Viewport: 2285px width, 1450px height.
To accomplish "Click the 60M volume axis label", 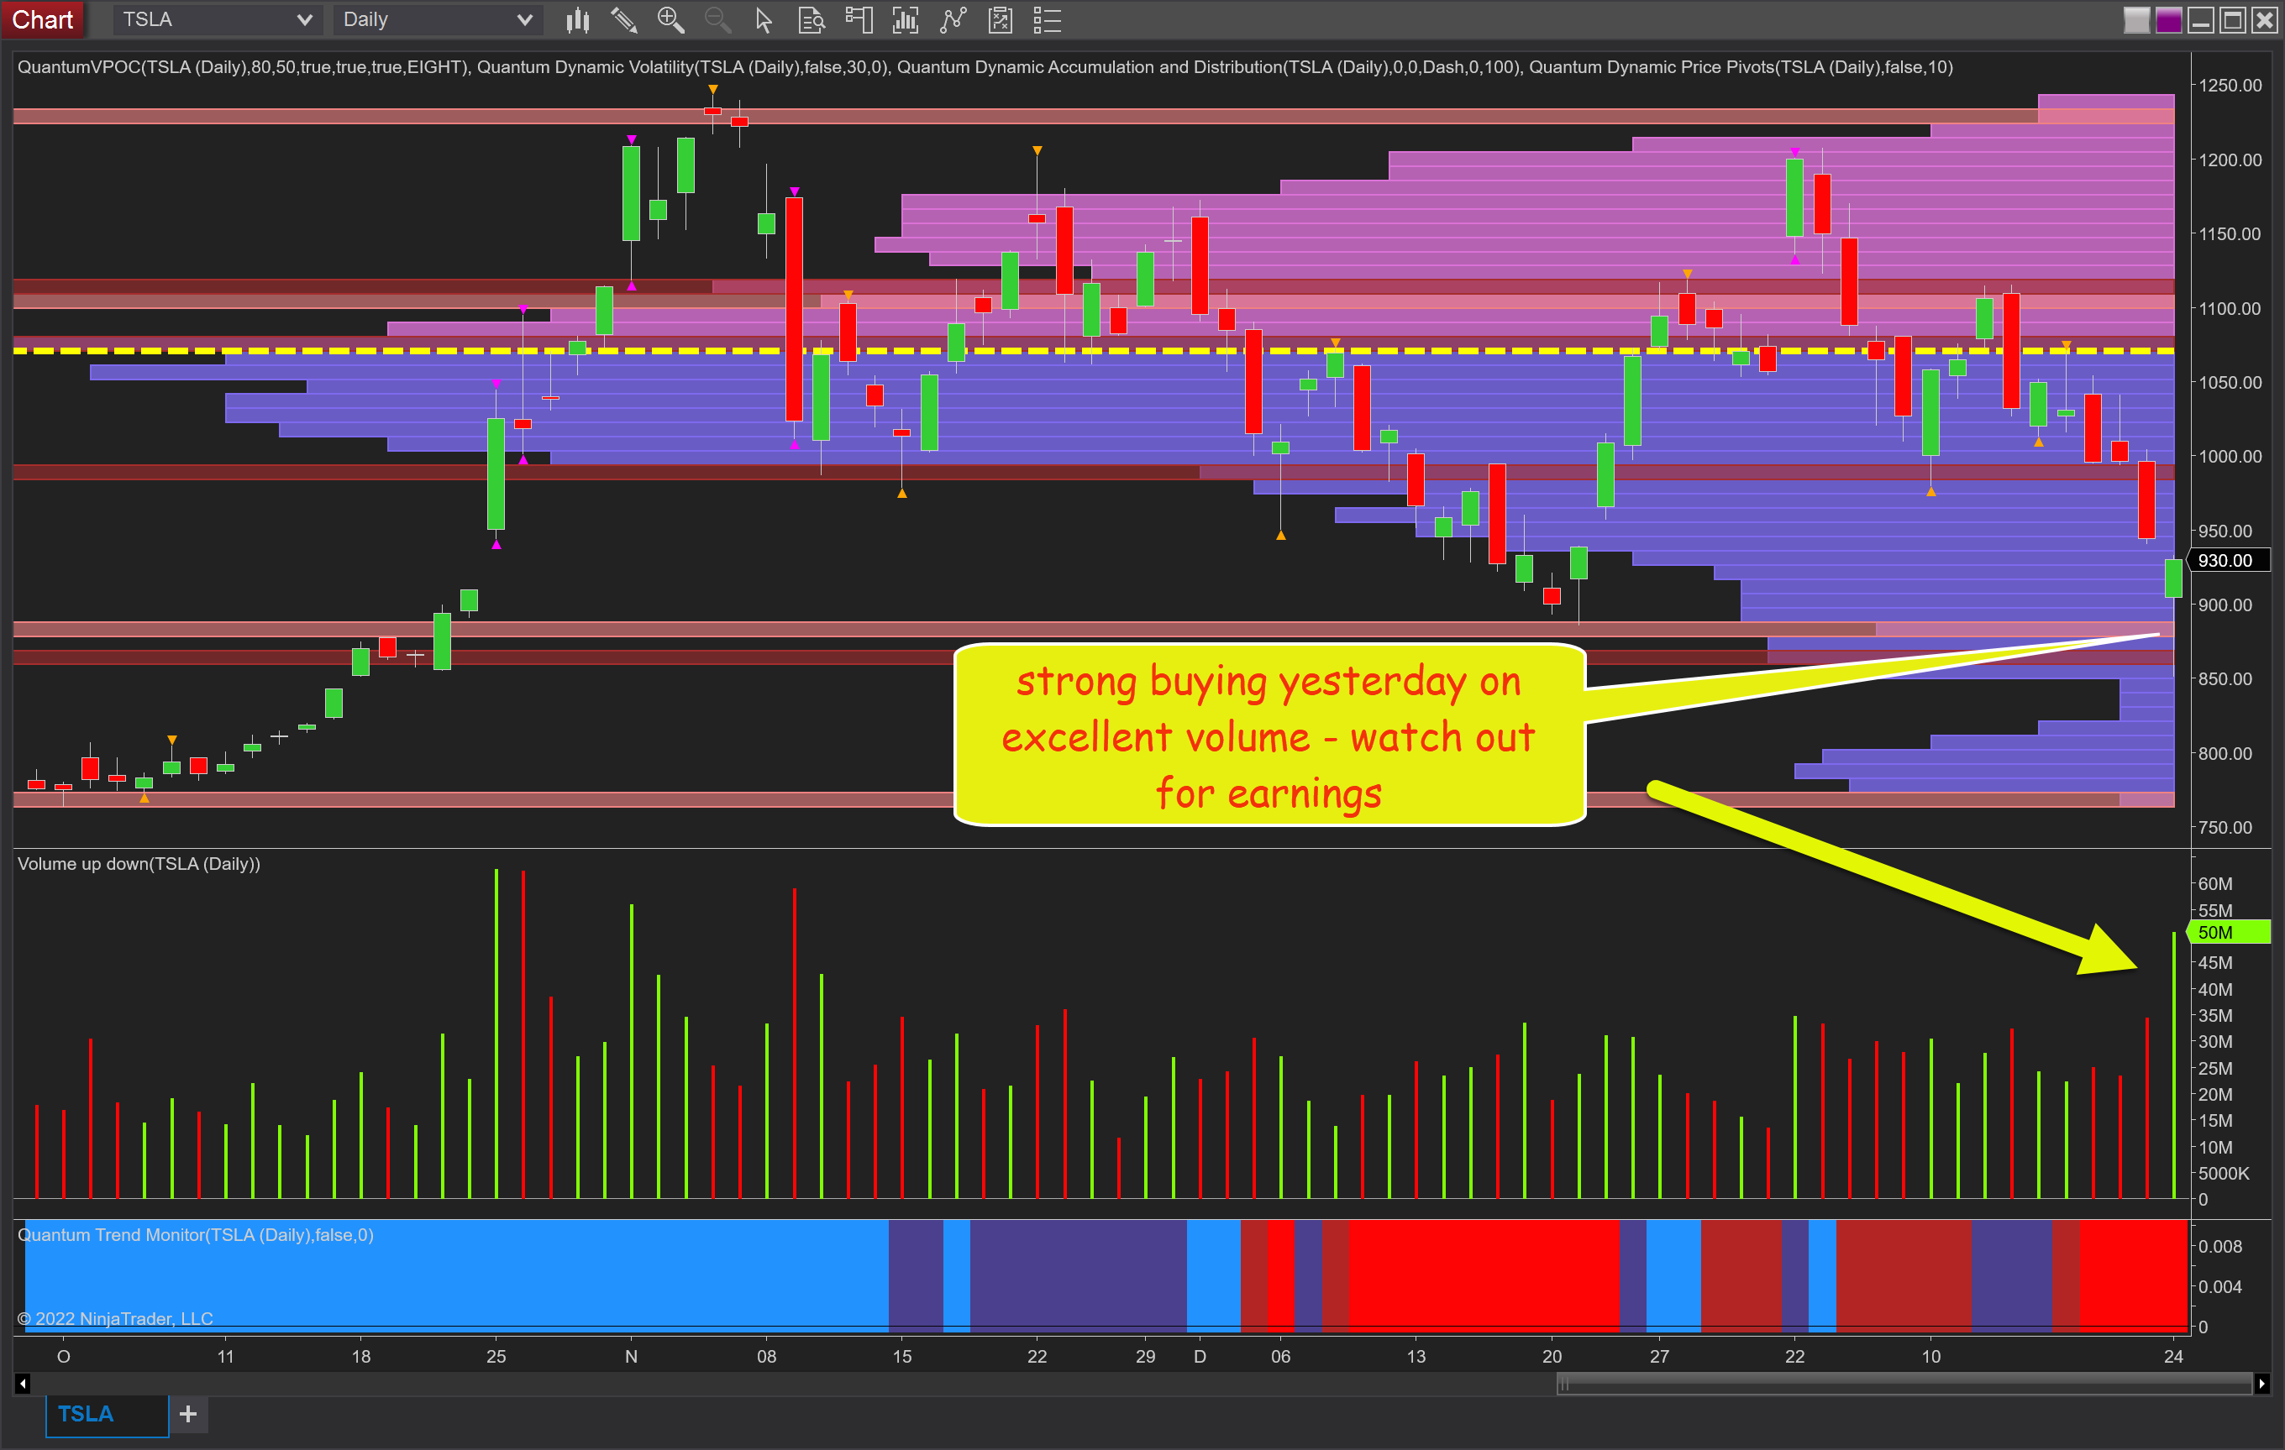I will click(x=2216, y=884).
